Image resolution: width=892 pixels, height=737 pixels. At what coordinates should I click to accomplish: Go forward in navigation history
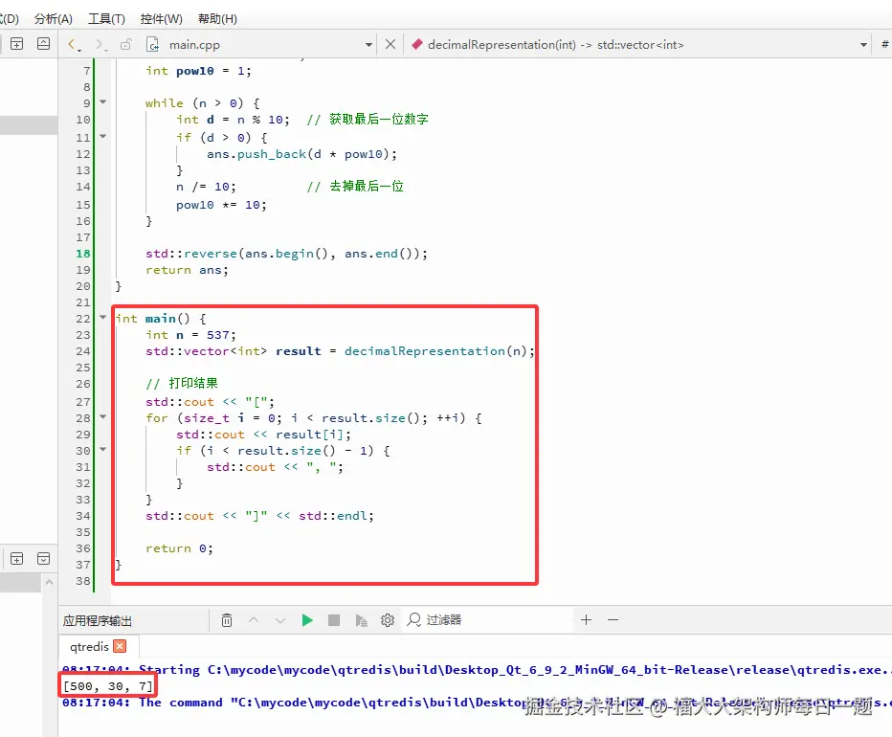[100, 44]
